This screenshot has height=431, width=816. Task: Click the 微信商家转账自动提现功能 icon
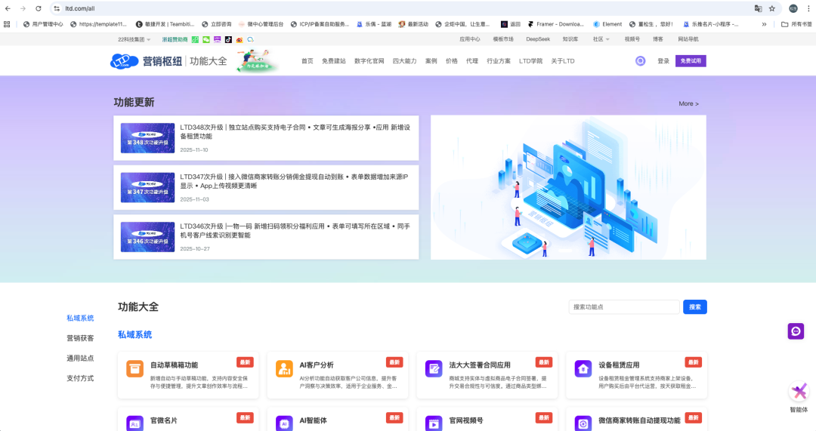tap(583, 423)
